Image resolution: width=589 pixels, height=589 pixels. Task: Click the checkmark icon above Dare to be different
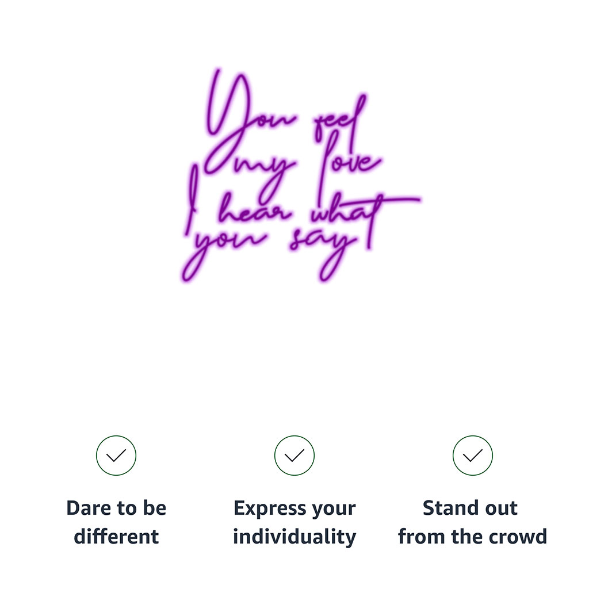click(116, 456)
